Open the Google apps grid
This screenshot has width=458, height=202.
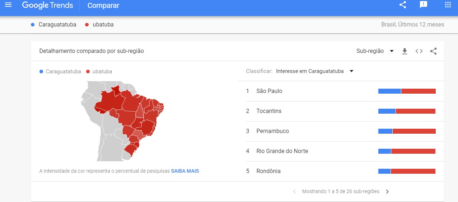(x=448, y=5)
